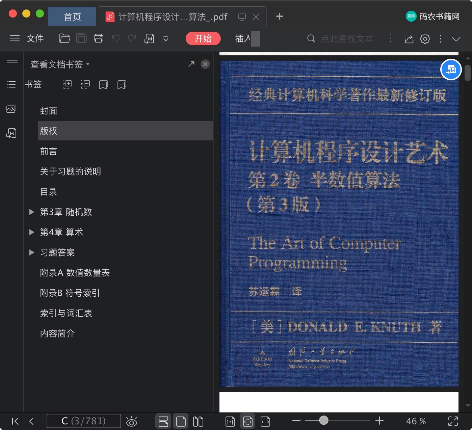Close the PDF document tab
The image size is (472, 430).
256,17
